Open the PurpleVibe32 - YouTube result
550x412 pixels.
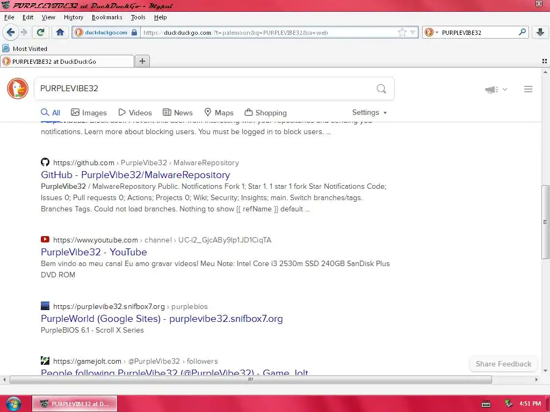93,252
